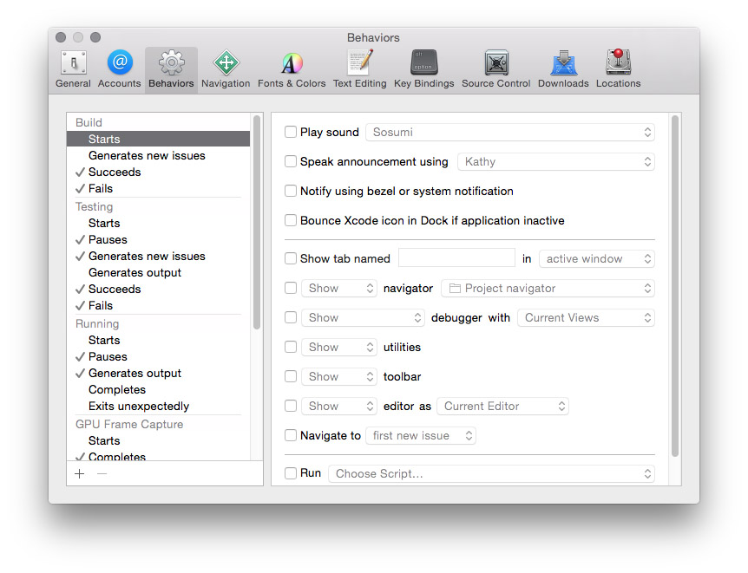
Task: Open the Sosumi sound dropdown
Action: point(510,132)
